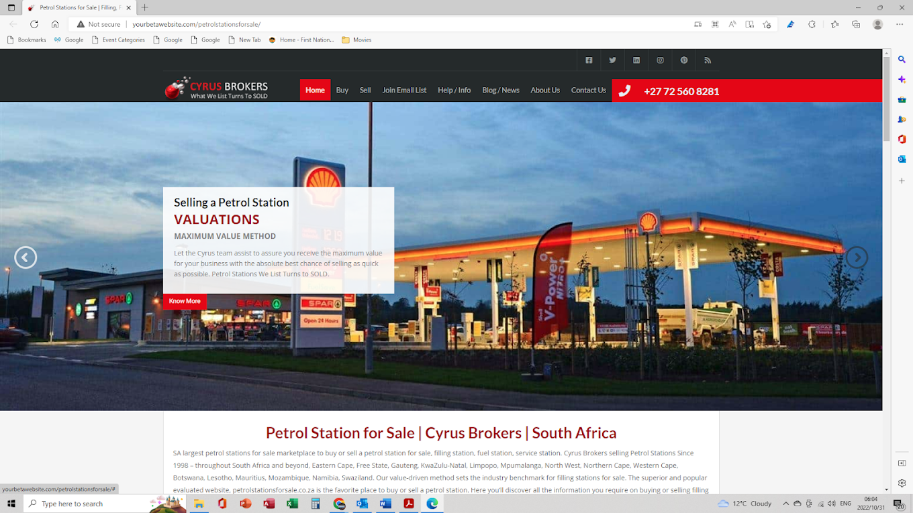Open the LinkedIn social icon

[x=636, y=60]
